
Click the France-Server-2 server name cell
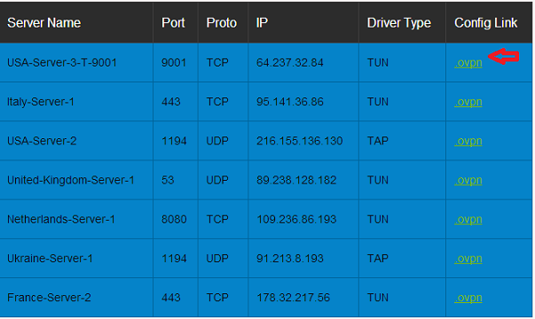tap(76, 298)
